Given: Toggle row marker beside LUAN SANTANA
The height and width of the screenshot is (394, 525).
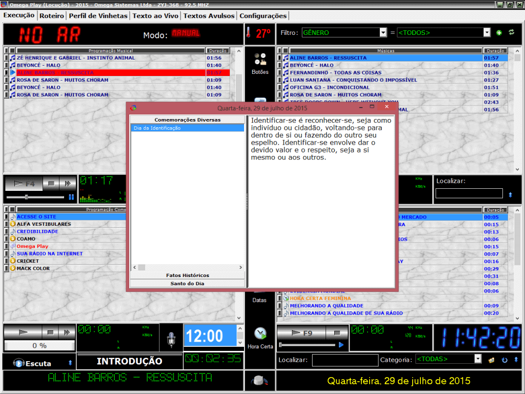Looking at the screenshot, I should (x=279, y=80).
